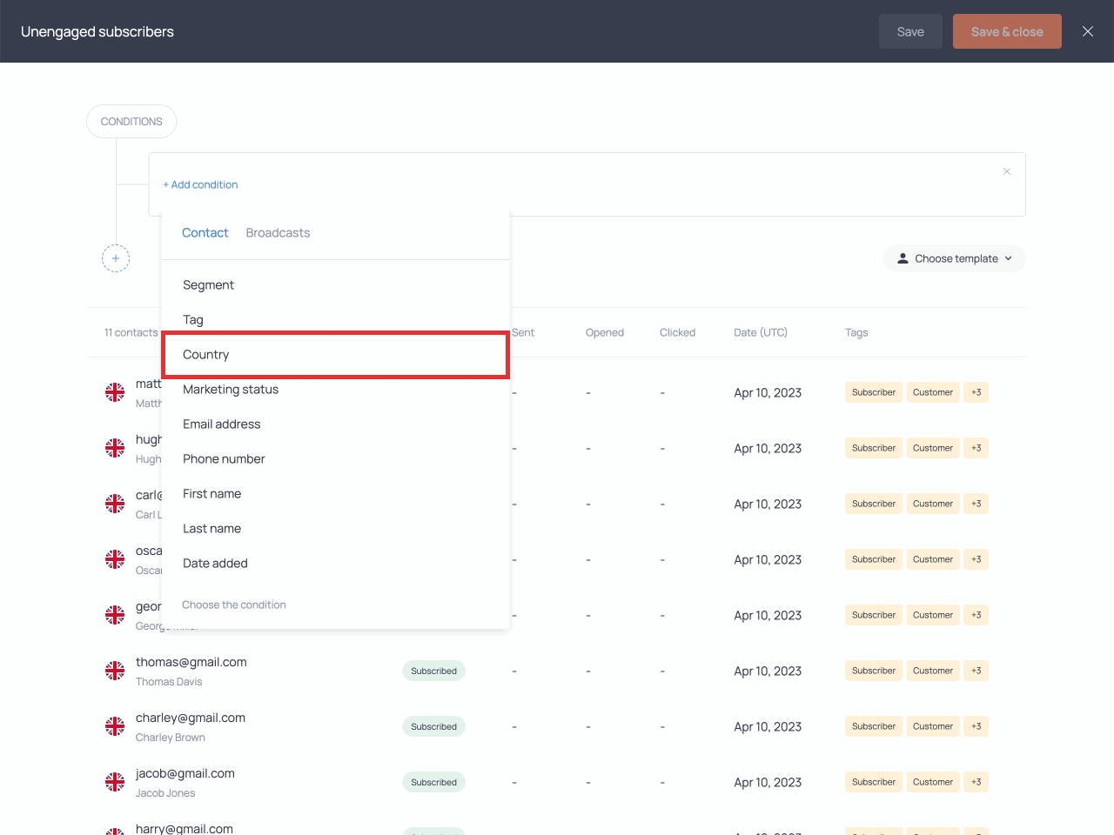Click the dashed plus add-group icon

(x=116, y=258)
